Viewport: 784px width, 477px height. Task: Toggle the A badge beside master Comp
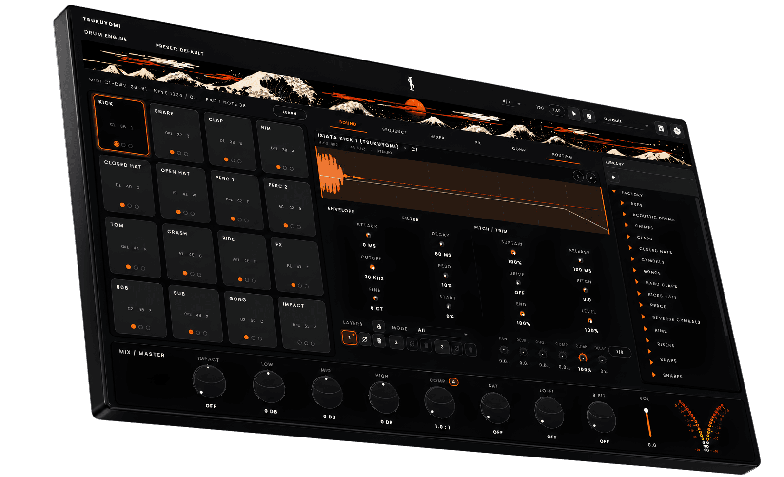(x=453, y=382)
